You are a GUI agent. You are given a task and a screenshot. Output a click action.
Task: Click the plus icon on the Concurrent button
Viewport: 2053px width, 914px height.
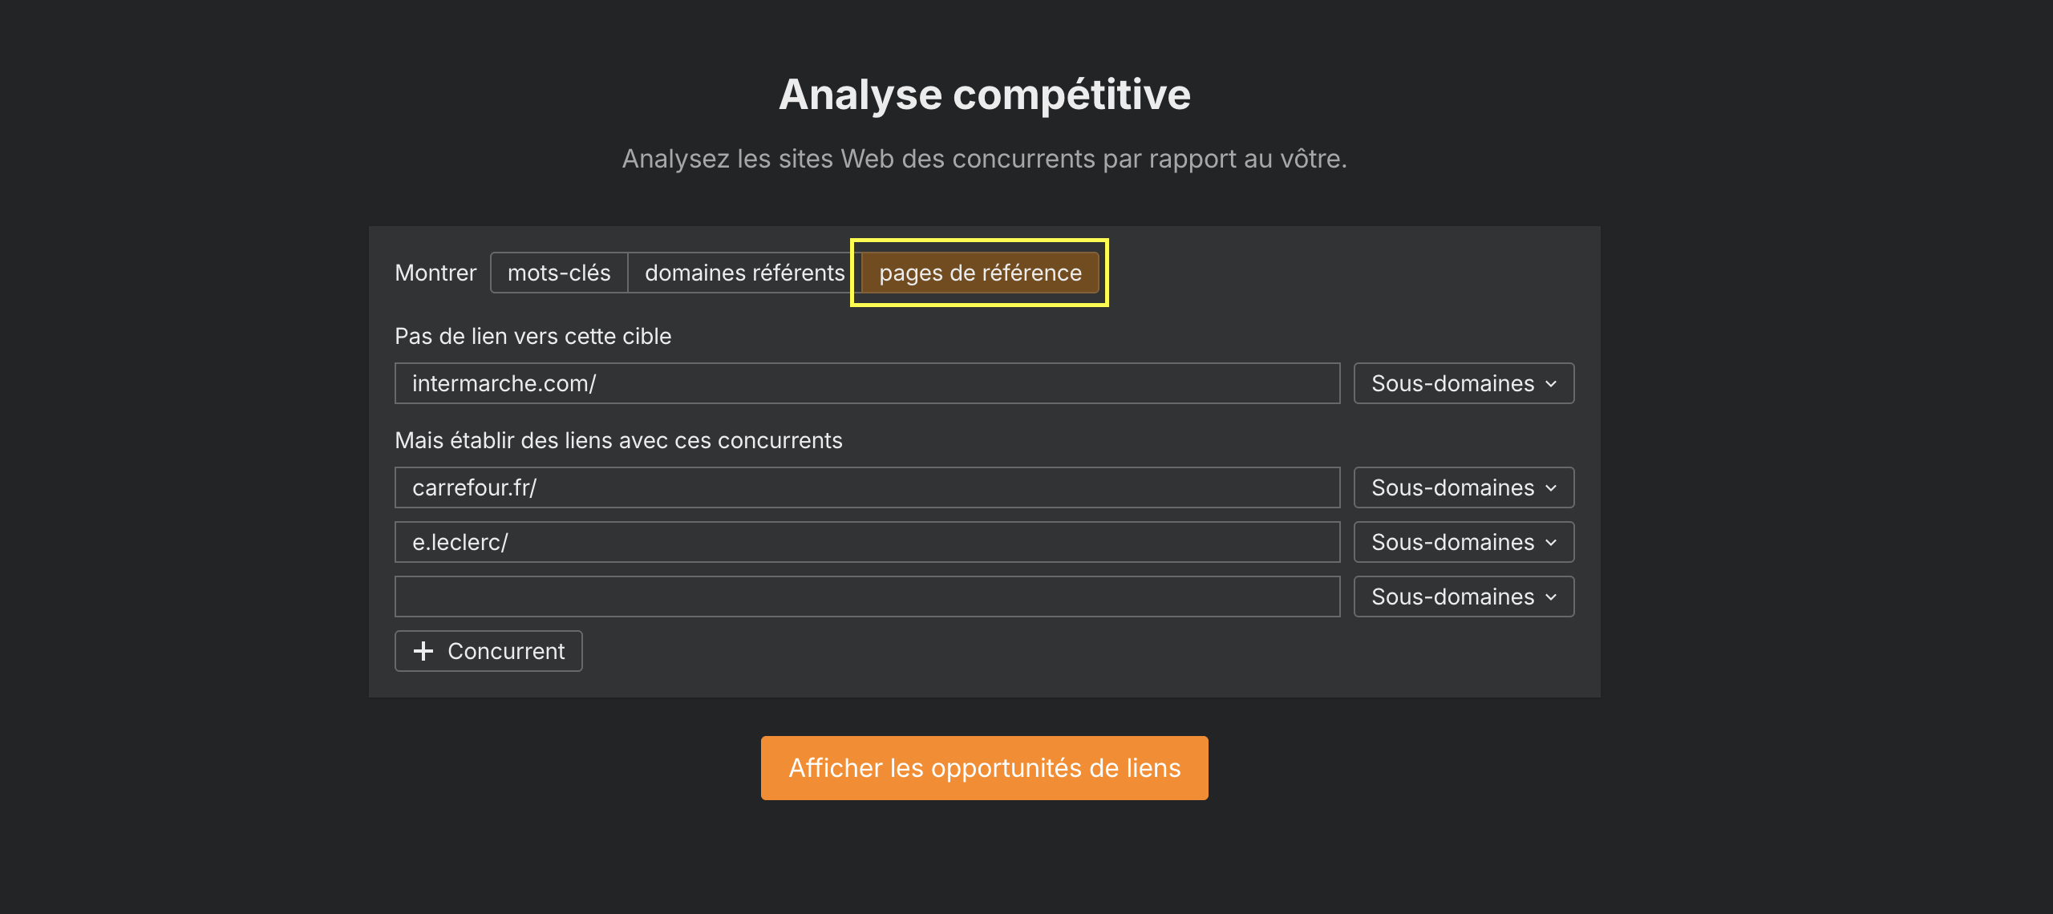click(423, 651)
